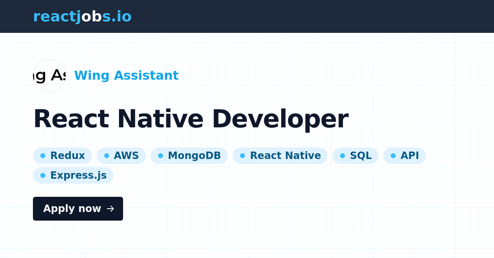
Task: Click the bullet dot on SQL tag
Action: click(x=342, y=156)
